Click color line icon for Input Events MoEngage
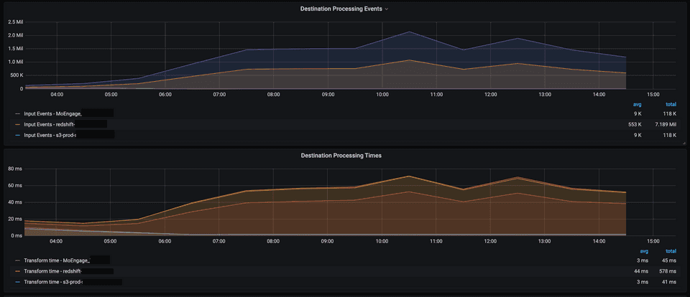The width and height of the screenshot is (690, 297). pos(17,113)
